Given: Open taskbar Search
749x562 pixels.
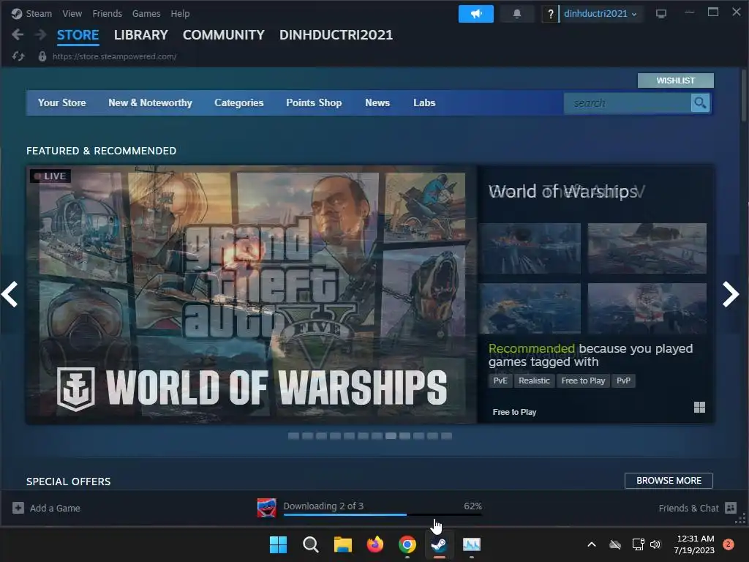Looking at the screenshot, I should pos(310,544).
